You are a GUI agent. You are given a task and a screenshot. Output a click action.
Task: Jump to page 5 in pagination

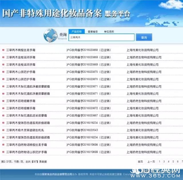pyautogui.click(x=173, y=162)
